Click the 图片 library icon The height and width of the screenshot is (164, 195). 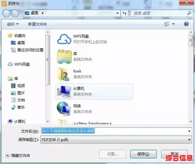[13, 93]
